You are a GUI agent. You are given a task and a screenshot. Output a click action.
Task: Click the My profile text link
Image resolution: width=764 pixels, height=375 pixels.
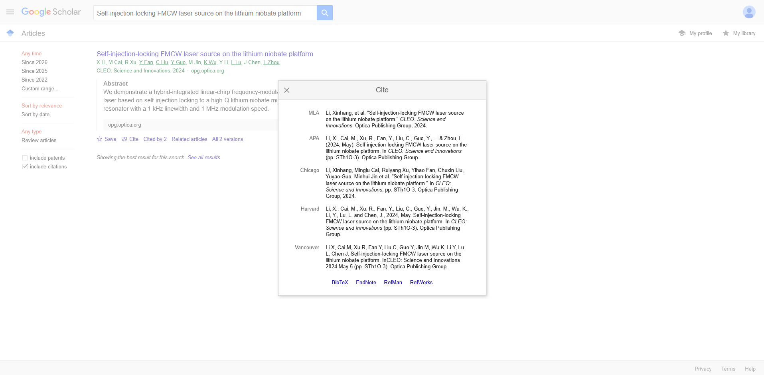701,33
